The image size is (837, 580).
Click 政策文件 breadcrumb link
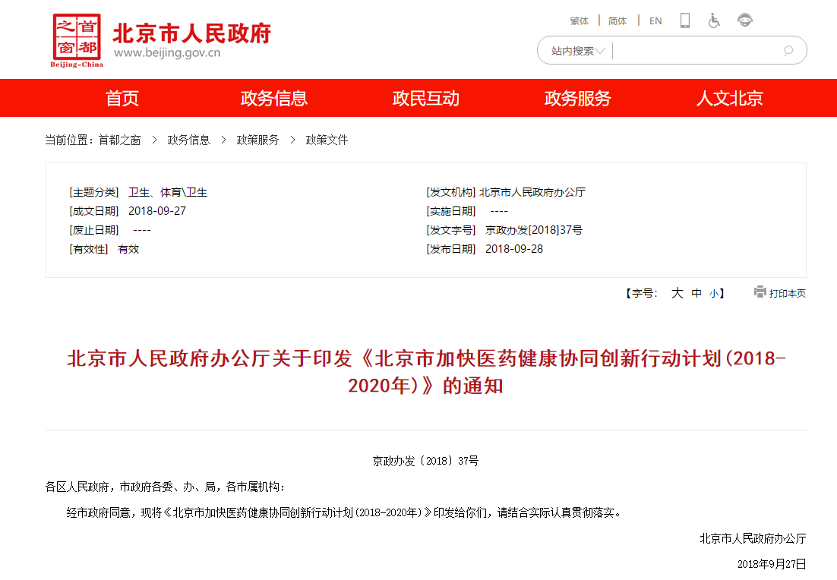click(327, 140)
